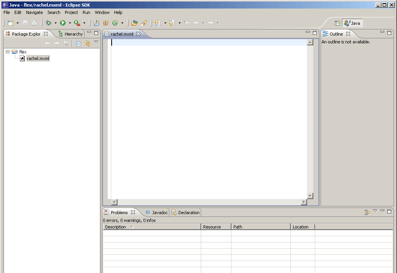Switch to the Hierarchy tab
Image resolution: width=397 pixels, height=273 pixels.
[x=71, y=34]
